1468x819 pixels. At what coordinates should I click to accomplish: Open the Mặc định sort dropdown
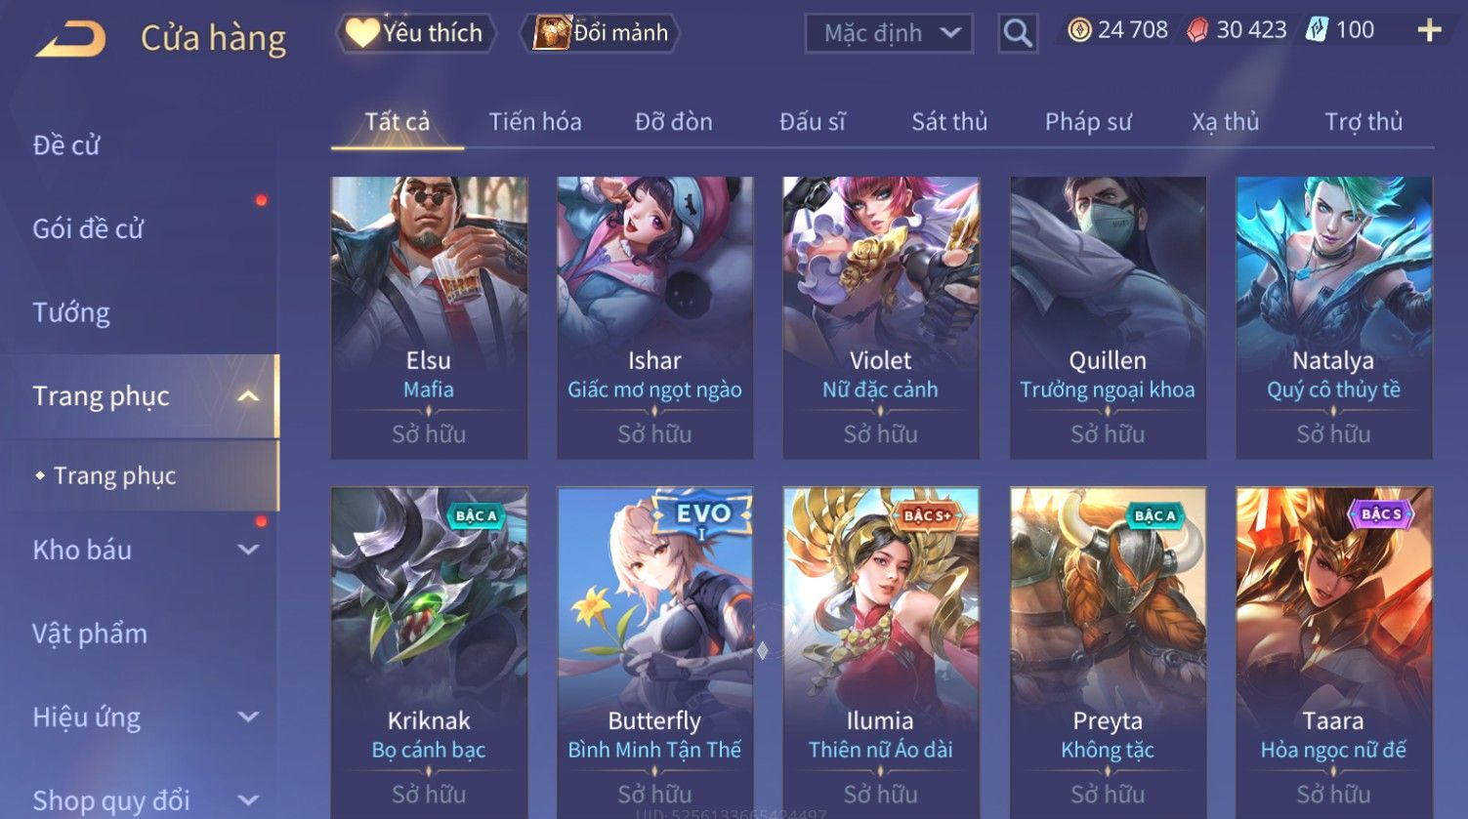click(x=889, y=34)
